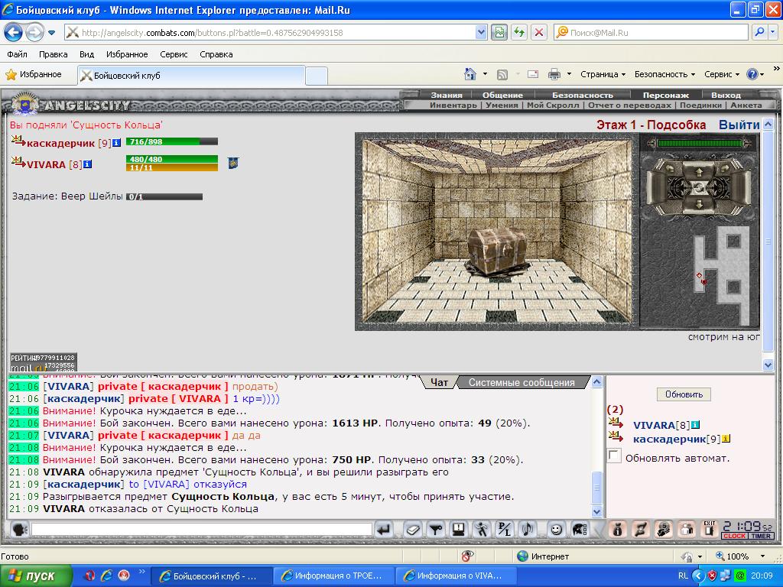Click the P/L transliteration icon
Image resolution: width=783 pixels, height=587 pixels.
pos(505,530)
